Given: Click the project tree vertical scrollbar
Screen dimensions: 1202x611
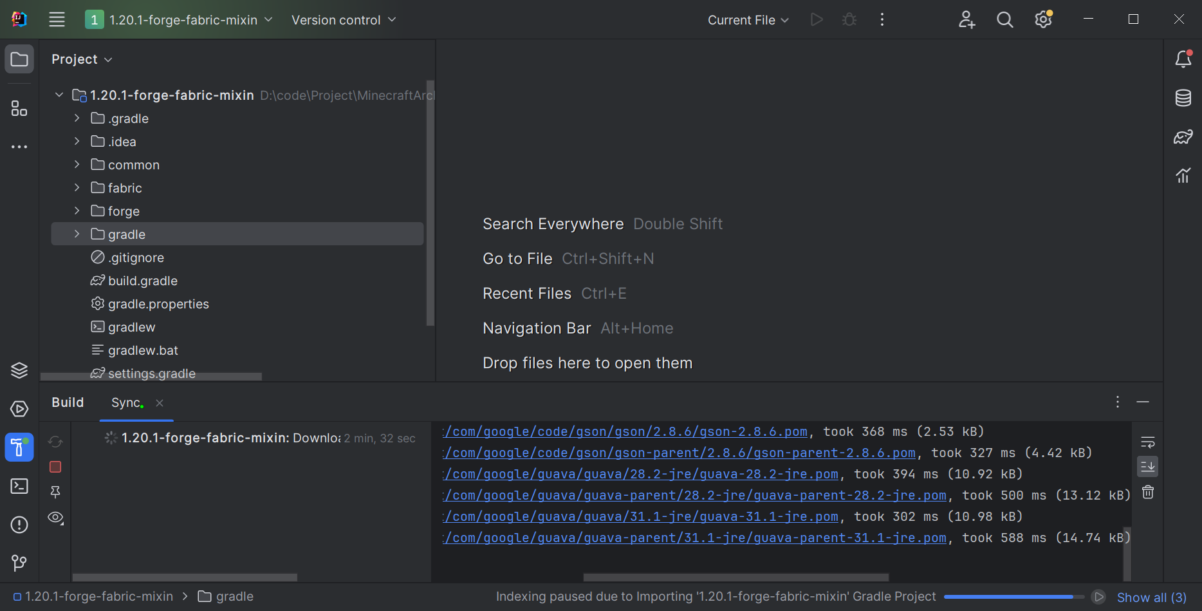Looking at the screenshot, I should pos(430,203).
